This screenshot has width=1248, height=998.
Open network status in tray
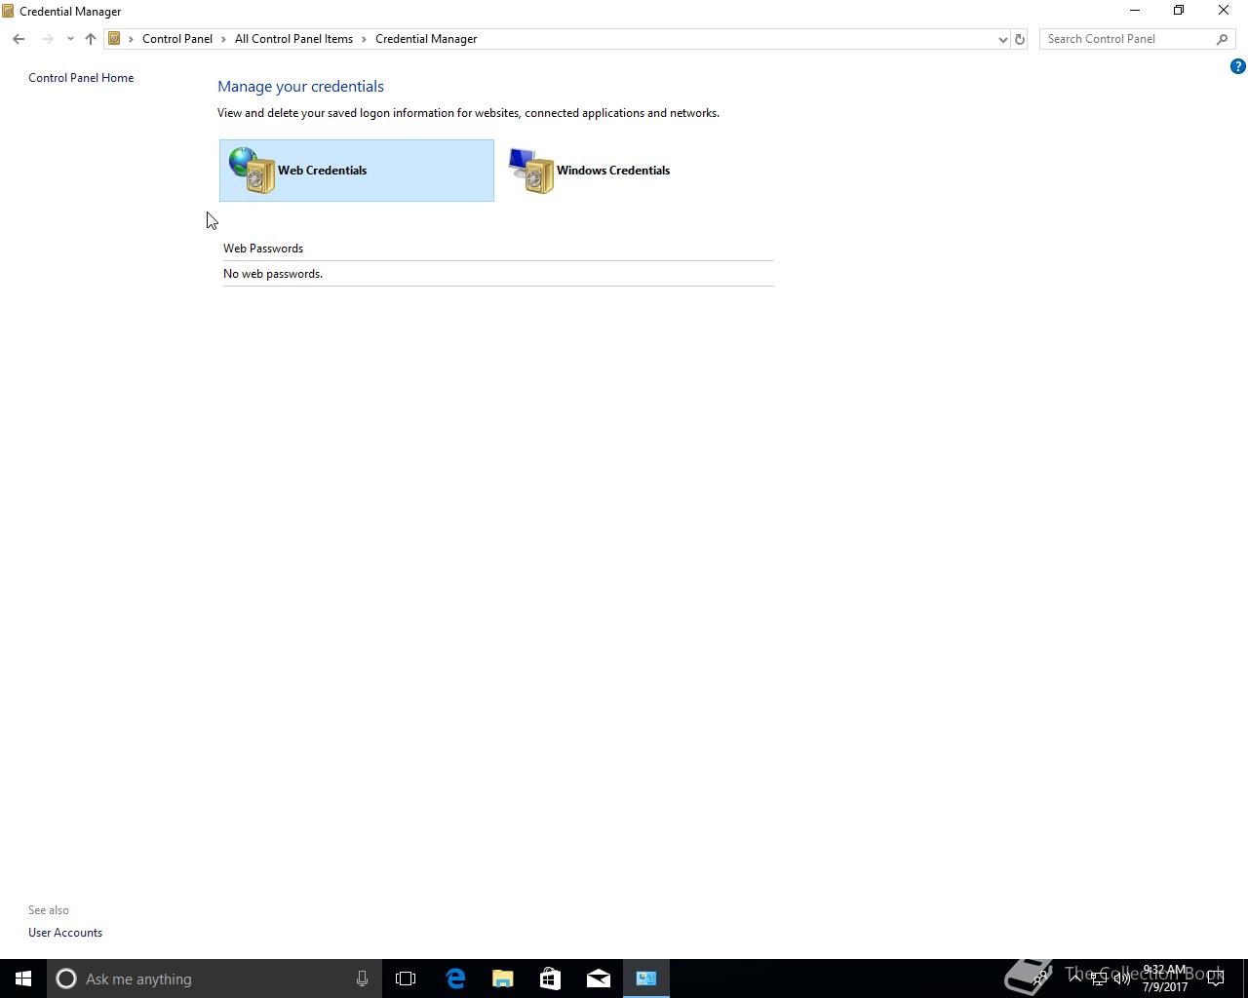[1099, 979]
